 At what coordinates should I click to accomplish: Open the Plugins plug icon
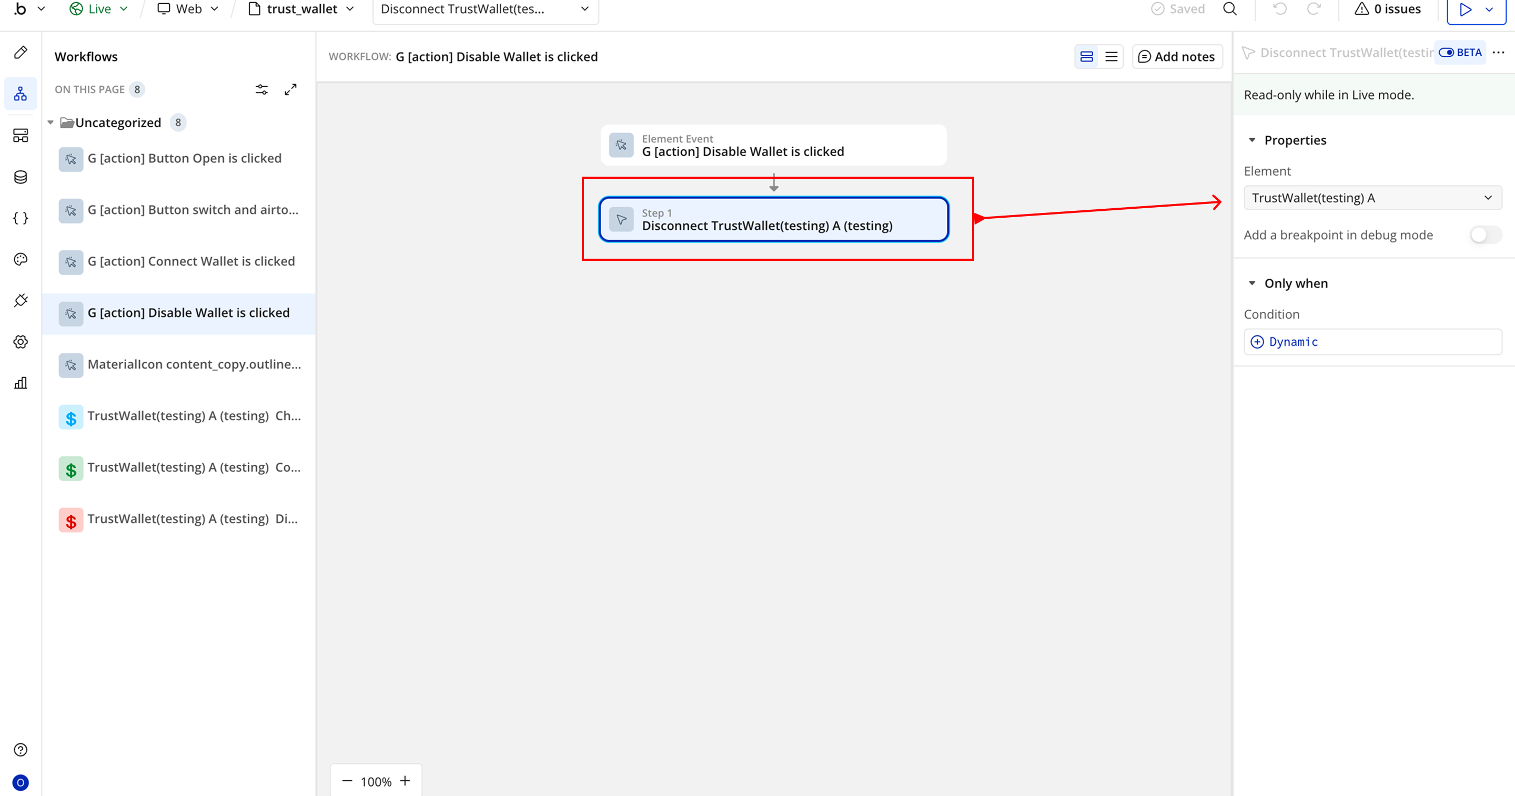point(21,300)
